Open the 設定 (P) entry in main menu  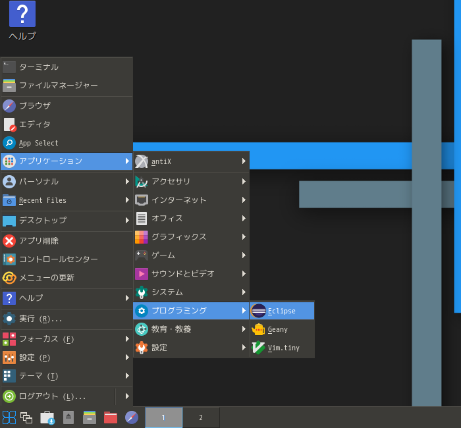point(67,358)
